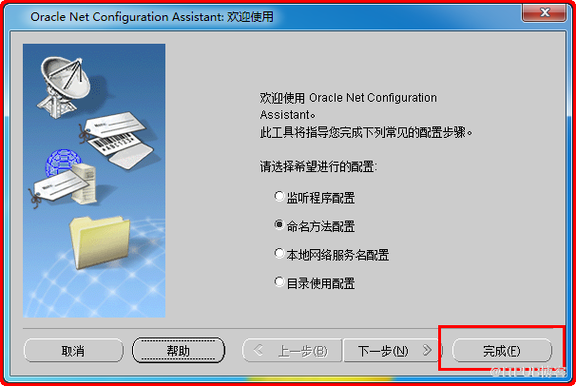Click the 命名方法配置 label text
The image size is (576, 386).
pyautogui.click(x=320, y=226)
